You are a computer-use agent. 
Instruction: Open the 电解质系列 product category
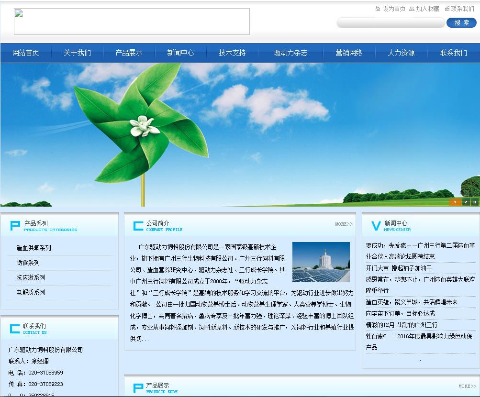[31, 292]
